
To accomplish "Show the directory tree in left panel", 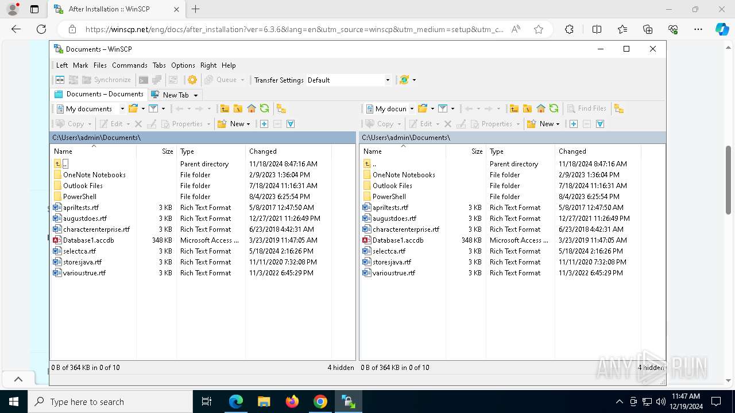I will 281,108.
